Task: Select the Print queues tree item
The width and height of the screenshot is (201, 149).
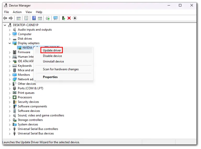Action: tap(26, 93)
